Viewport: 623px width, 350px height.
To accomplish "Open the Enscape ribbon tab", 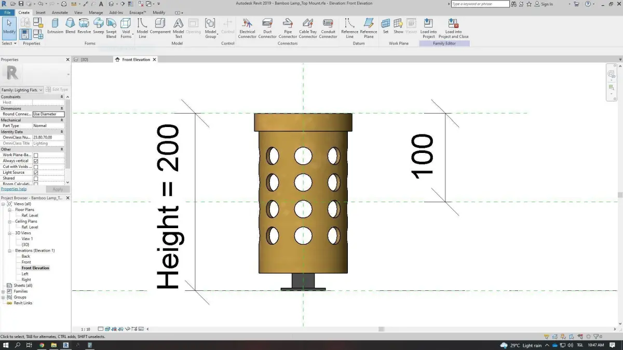I will click(x=138, y=12).
